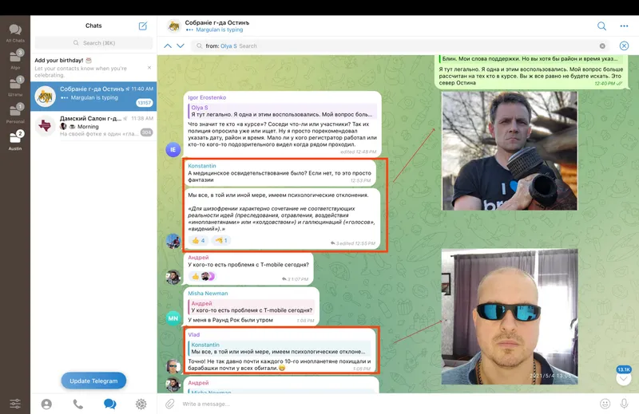Click the Olya S filter tag in search
This screenshot has height=414, width=639.
pyautogui.click(x=228, y=46)
